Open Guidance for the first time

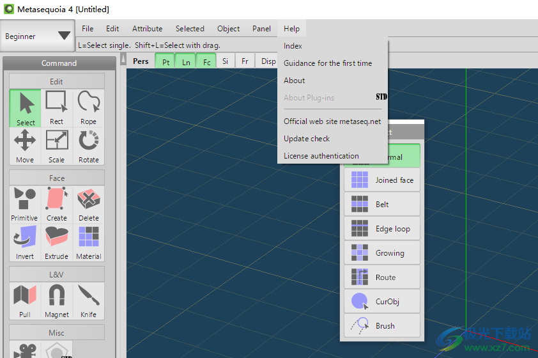[332, 63]
